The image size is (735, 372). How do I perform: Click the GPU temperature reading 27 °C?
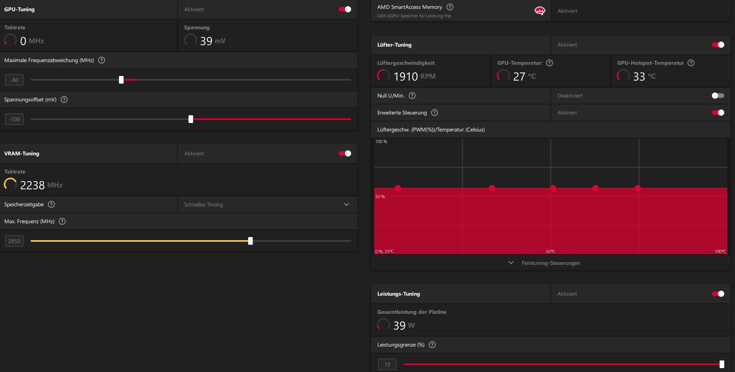[525, 76]
